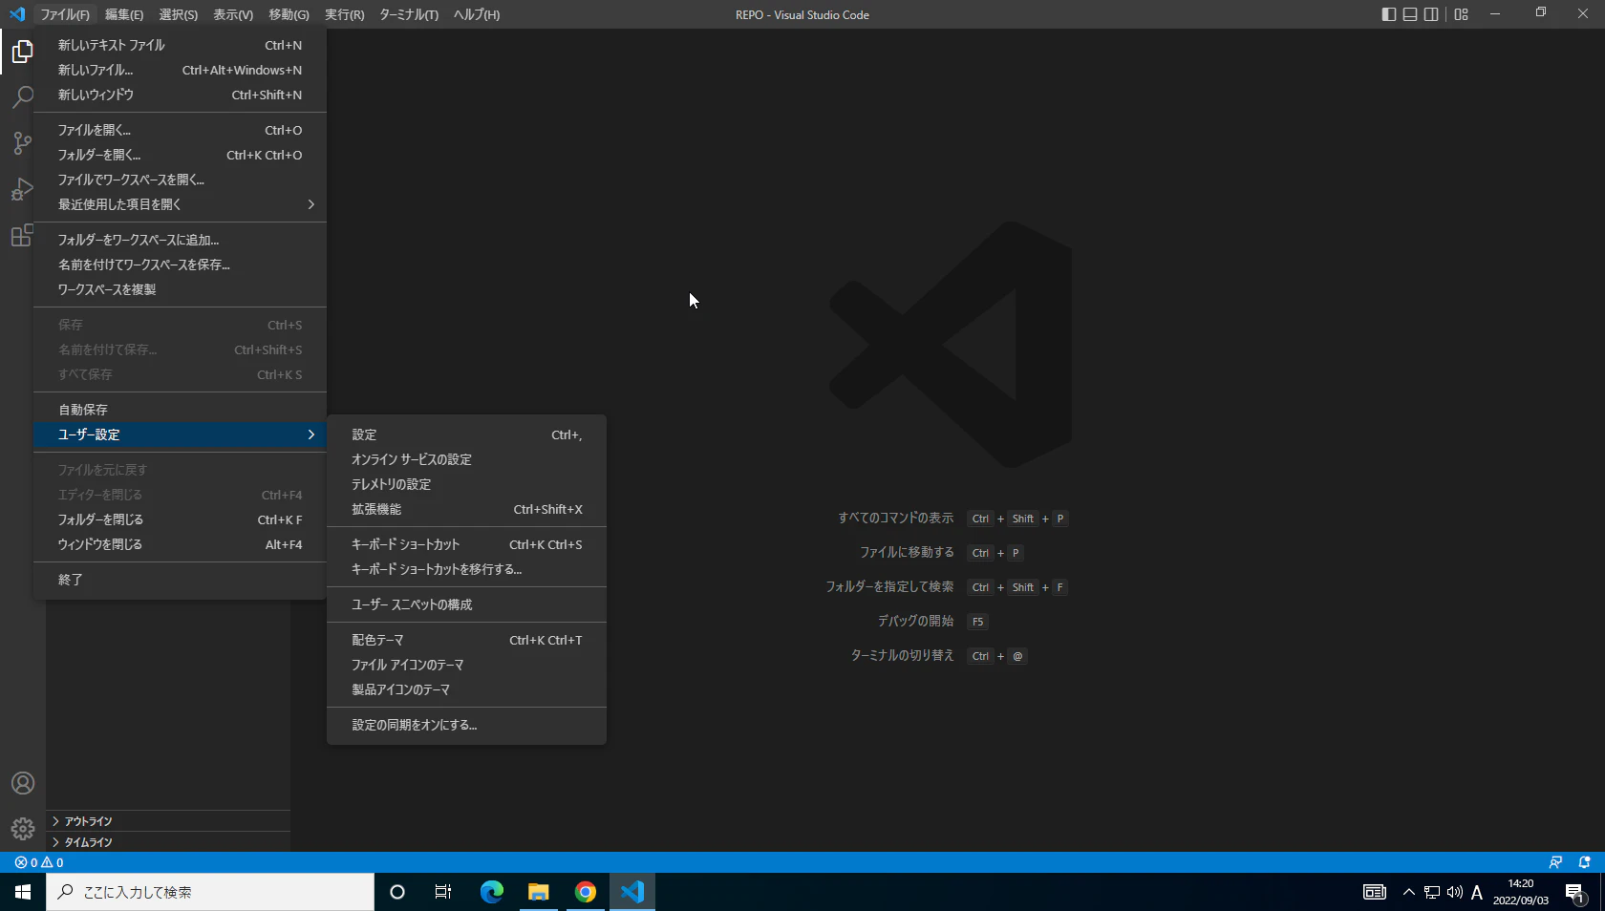The width and height of the screenshot is (1605, 911).
Task: Open キーボード ショートカット submenu entry
Action: click(x=467, y=544)
